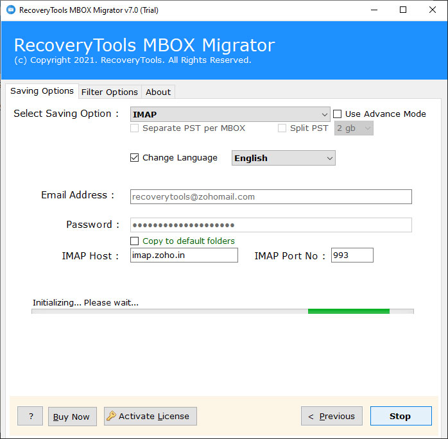
Task: Click the ? help button
Action: (x=30, y=416)
